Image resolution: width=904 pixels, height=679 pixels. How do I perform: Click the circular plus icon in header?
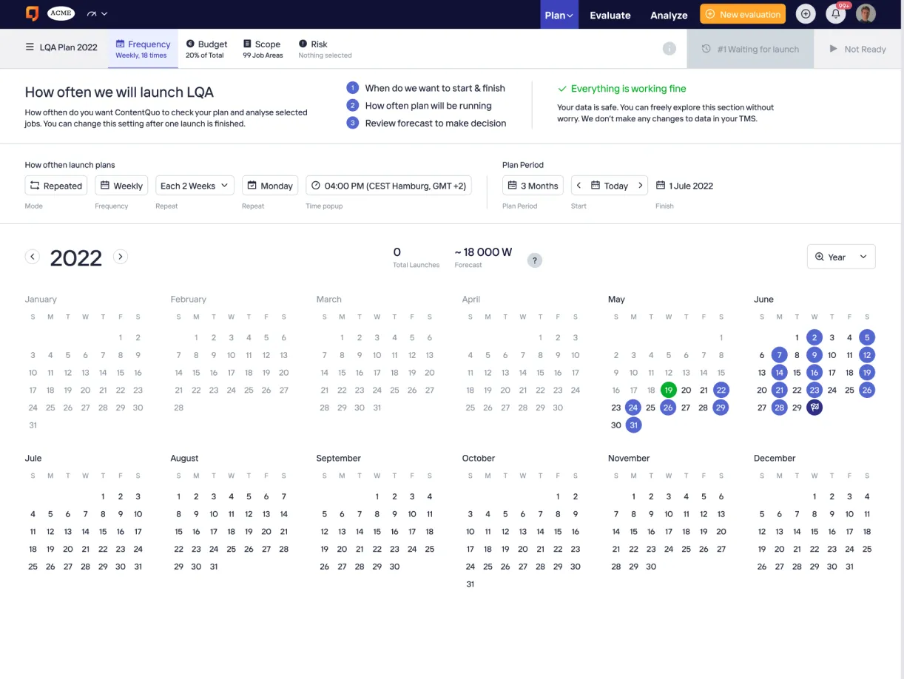[x=806, y=14]
